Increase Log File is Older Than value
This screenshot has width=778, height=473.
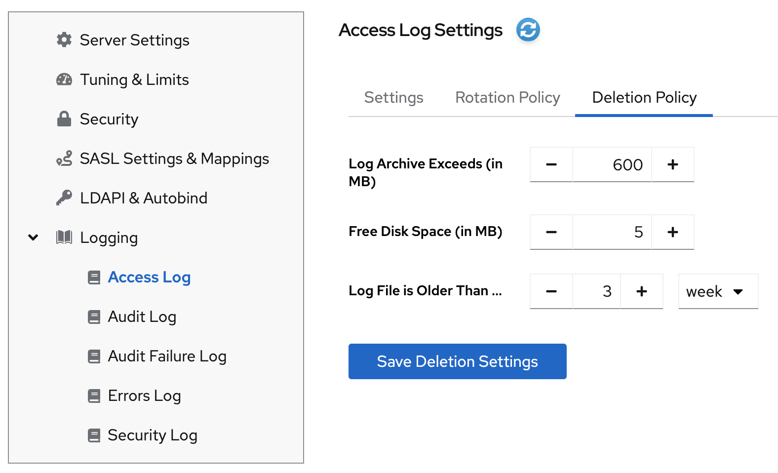pos(641,292)
